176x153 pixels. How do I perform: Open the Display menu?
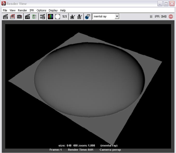(x=53, y=10)
